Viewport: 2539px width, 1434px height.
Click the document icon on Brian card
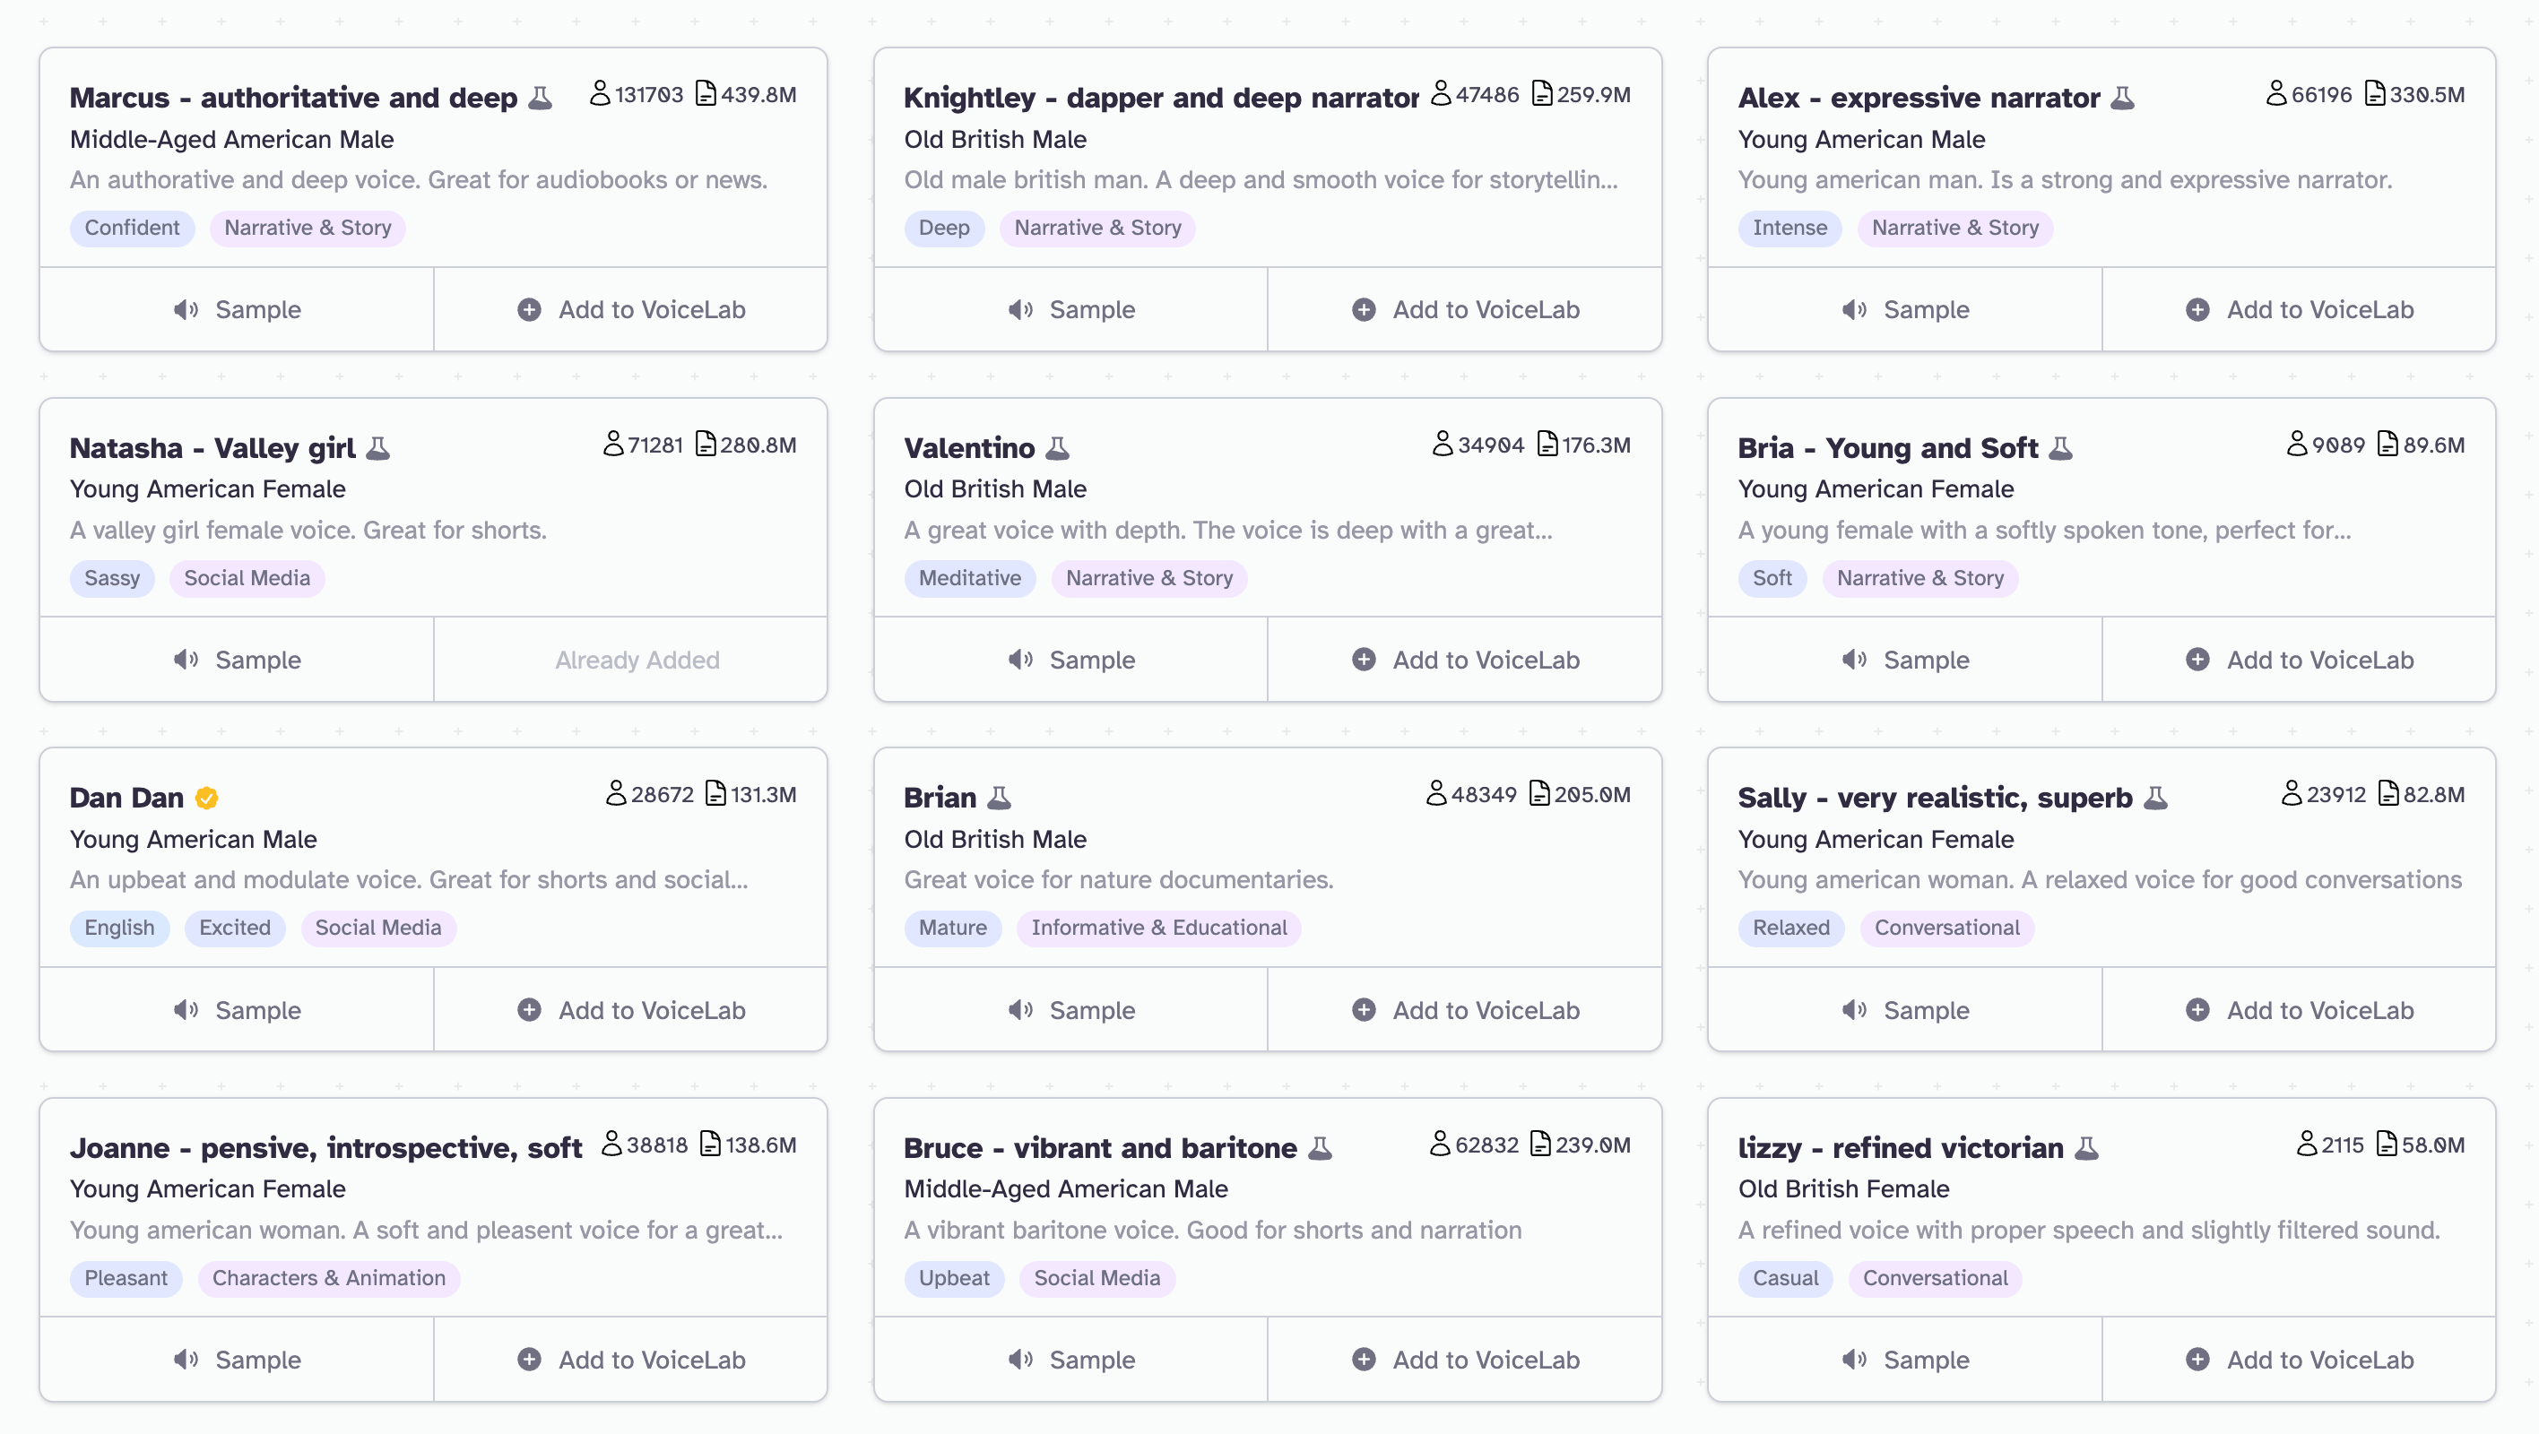[1538, 793]
